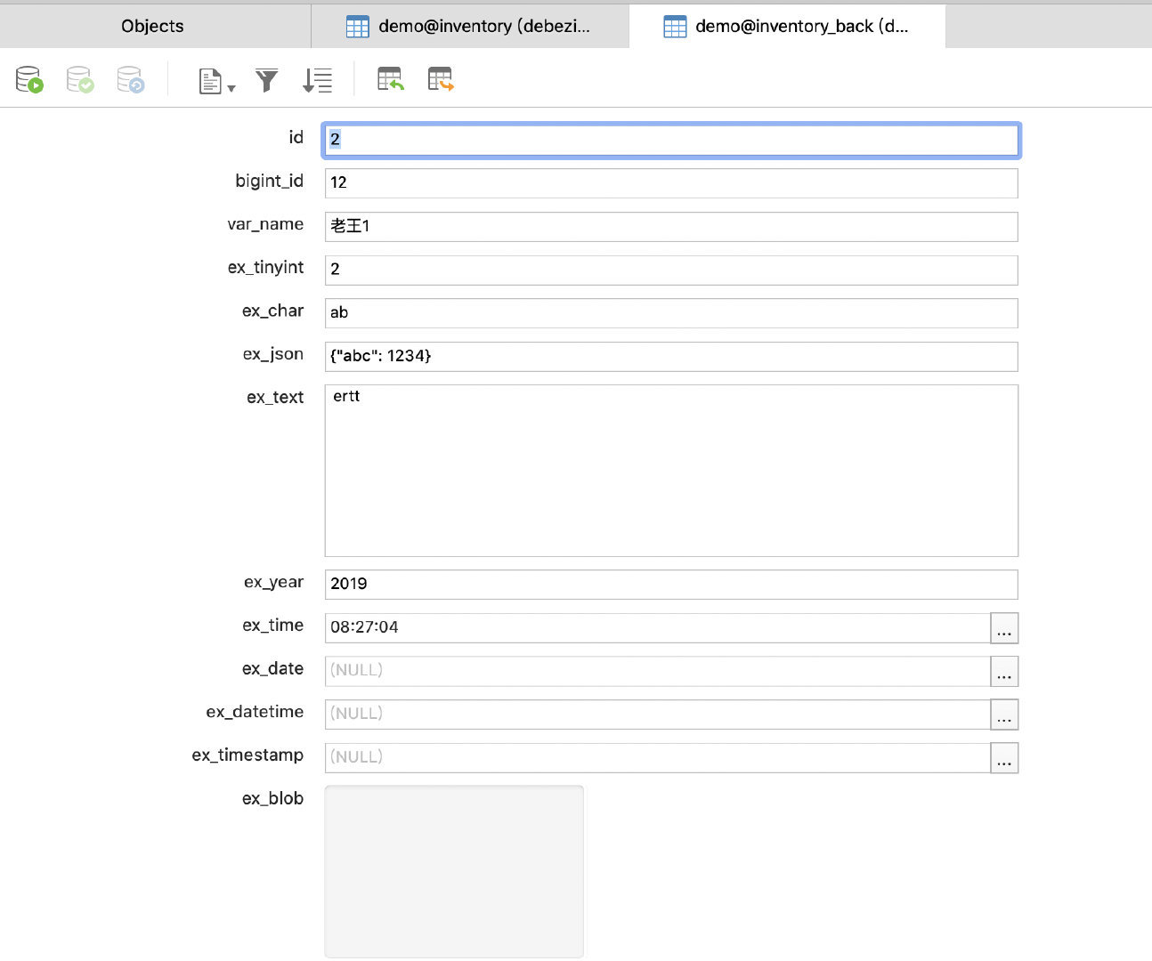Image resolution: width=1152 pixels, height=961 pixels.
Task: Click the ex_year field showing 2019
Action: pyautogui.click(x=671, y=584)
